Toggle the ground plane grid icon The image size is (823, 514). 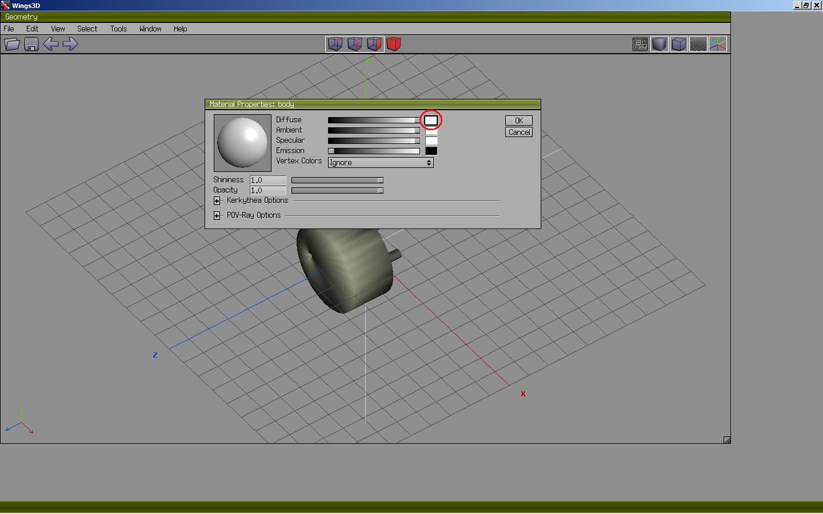(x=698, y=44)
